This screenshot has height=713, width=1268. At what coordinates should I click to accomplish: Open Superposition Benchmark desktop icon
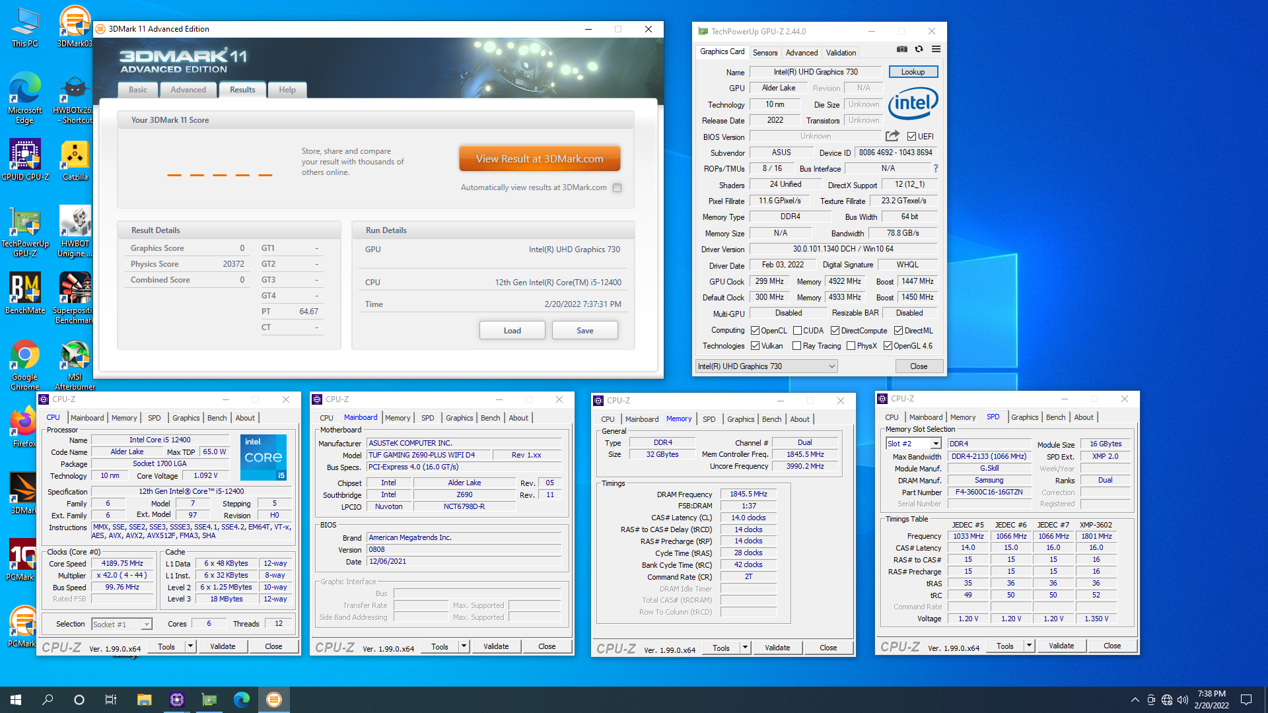75,297
